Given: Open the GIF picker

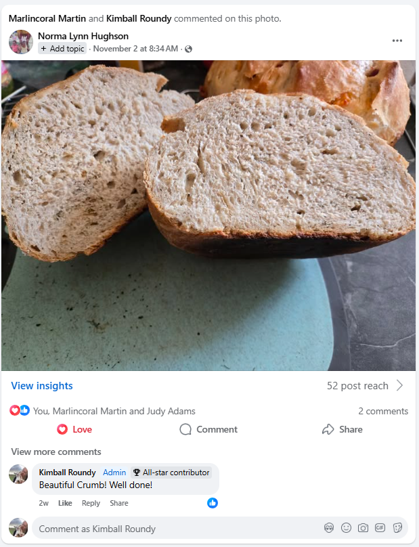Looking at the screenshot, I should [x=380, y=528].
